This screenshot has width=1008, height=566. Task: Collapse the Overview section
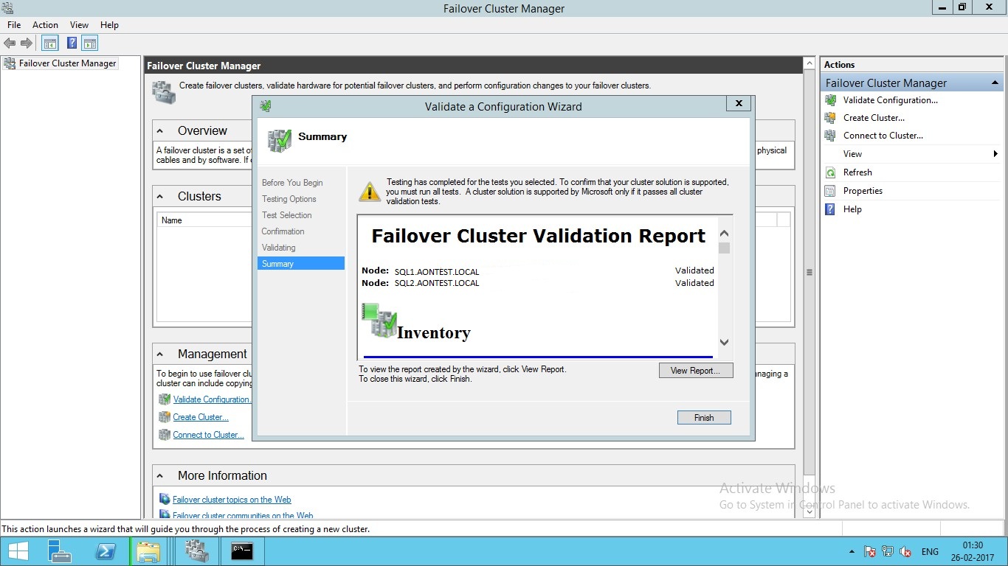coord(161,131)
